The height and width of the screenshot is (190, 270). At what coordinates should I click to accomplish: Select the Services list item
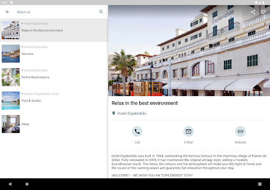(x=54, y=54)
